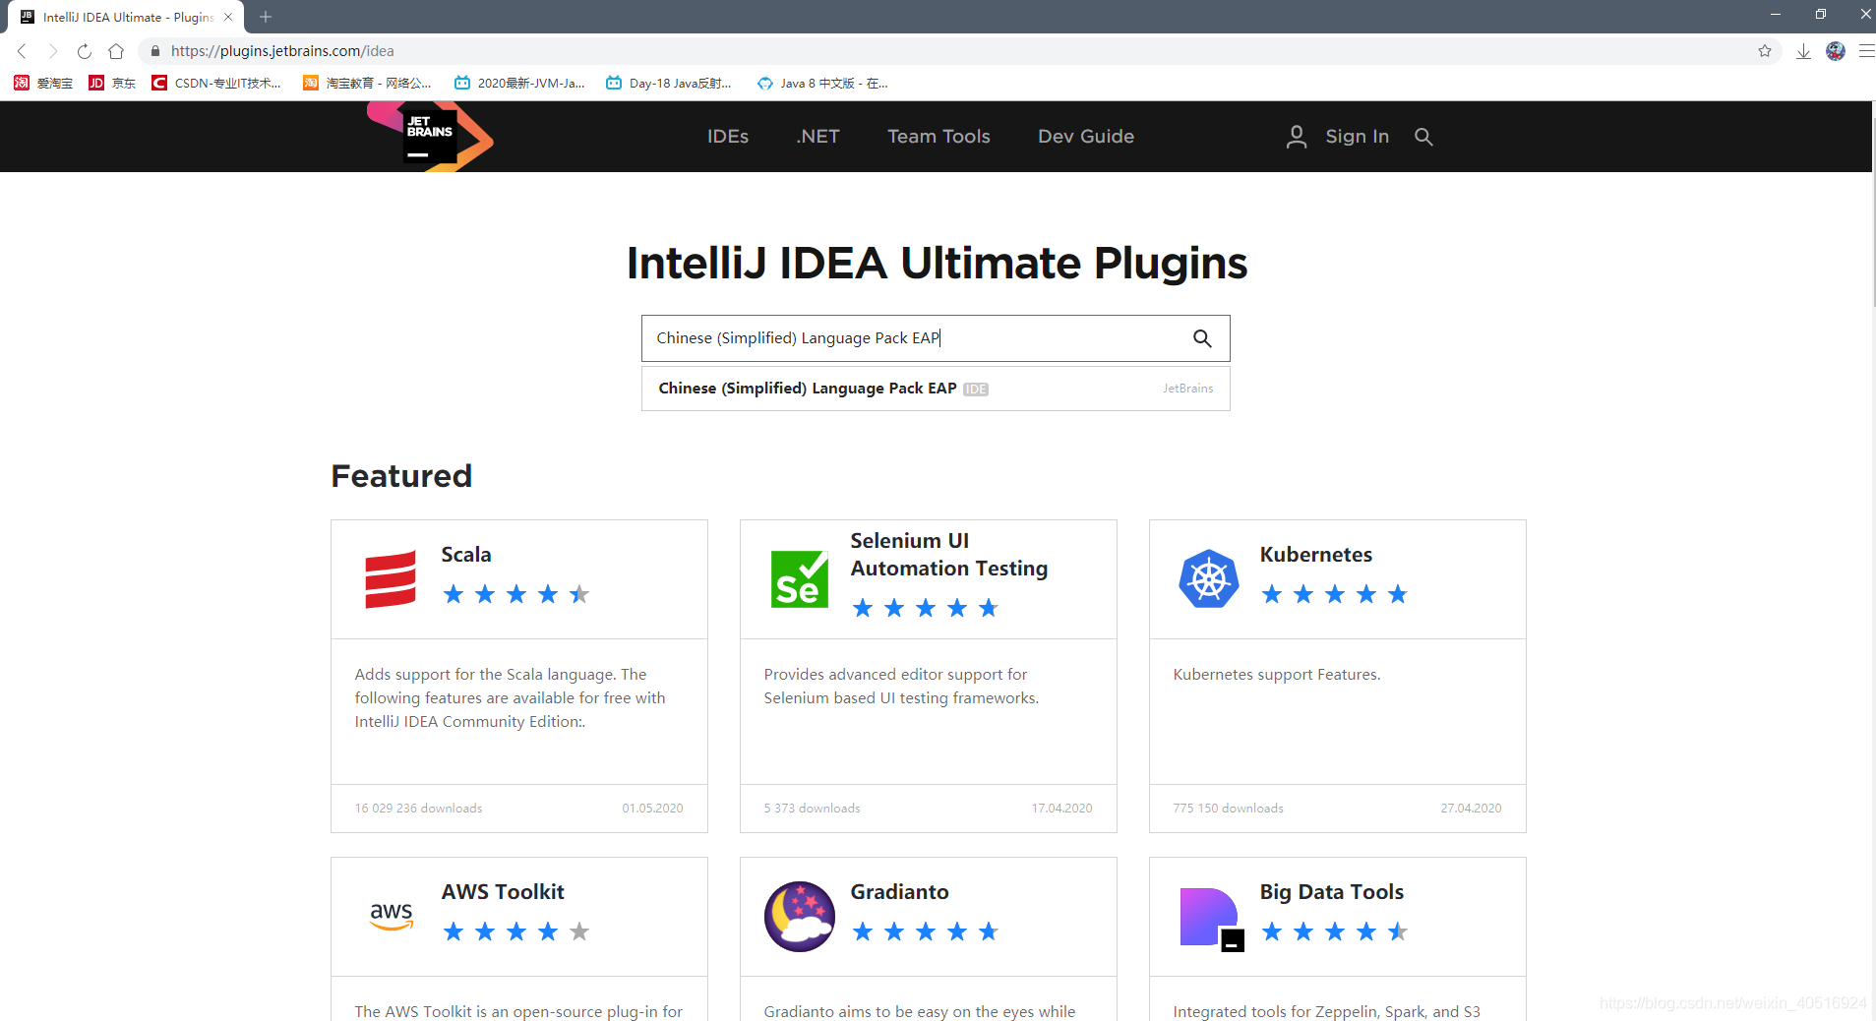
Task: Open the browser home page
Action: [116, 51]
